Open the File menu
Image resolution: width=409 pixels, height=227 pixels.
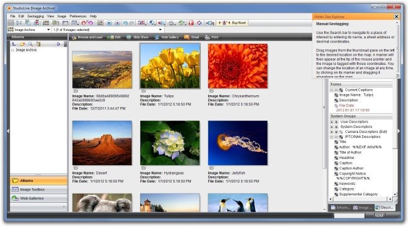coord(12,16)
